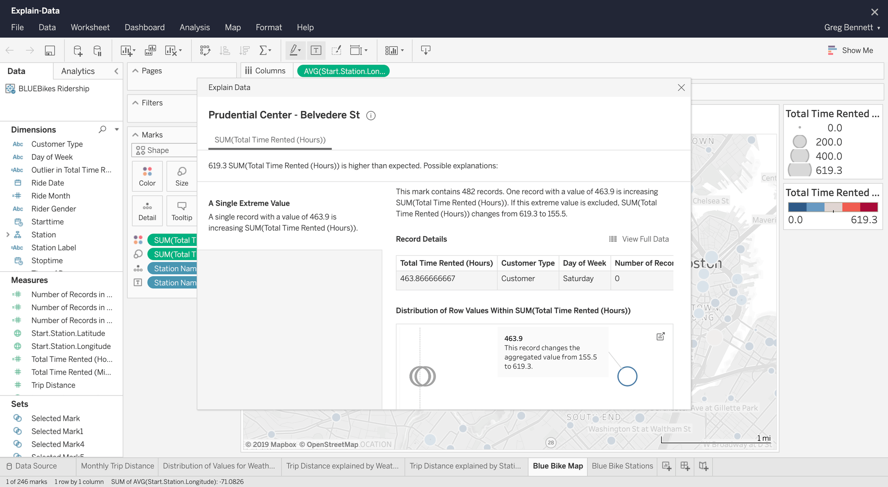888x487 pixels.
Task: Expand the Station dimension hierarchy
Action: click(7, 234)
